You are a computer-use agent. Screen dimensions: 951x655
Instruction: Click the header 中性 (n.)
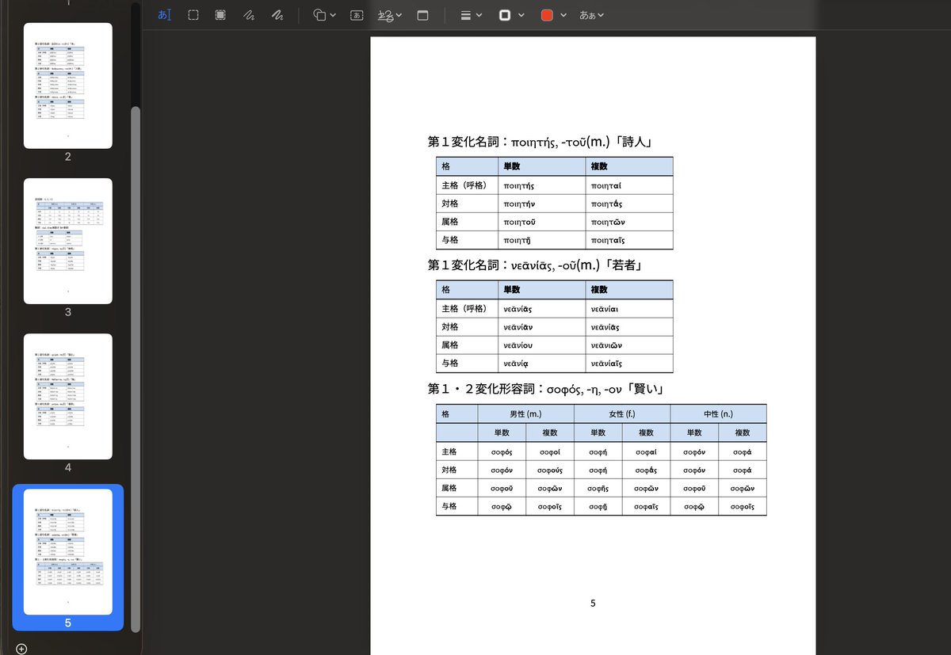pos(718,413)
